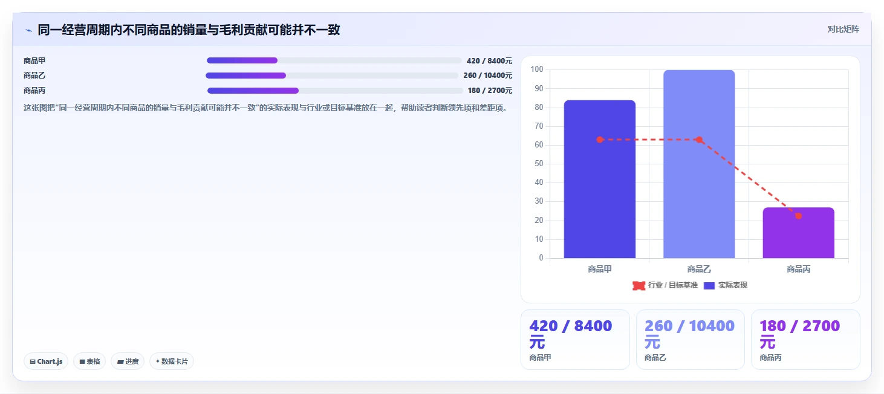Click the 商品甲 bar in the chart
The height and width of the screenshot is (394, 884).
click(x=600, y=179)
